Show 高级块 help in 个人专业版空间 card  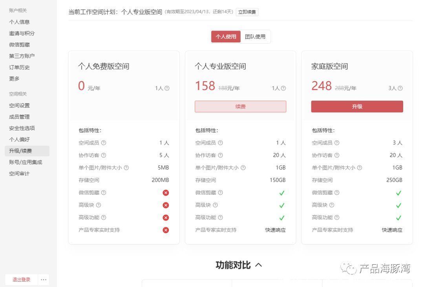[x=215, y=205]
